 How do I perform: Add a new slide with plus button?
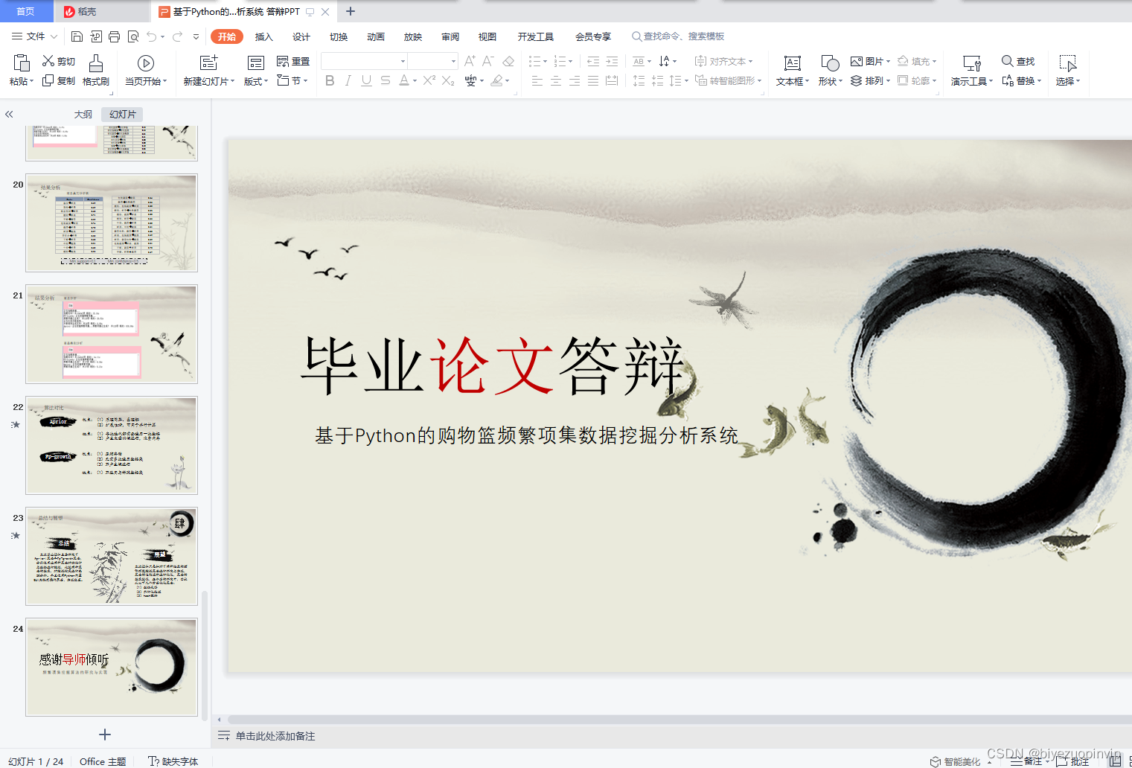click(105, 735)
